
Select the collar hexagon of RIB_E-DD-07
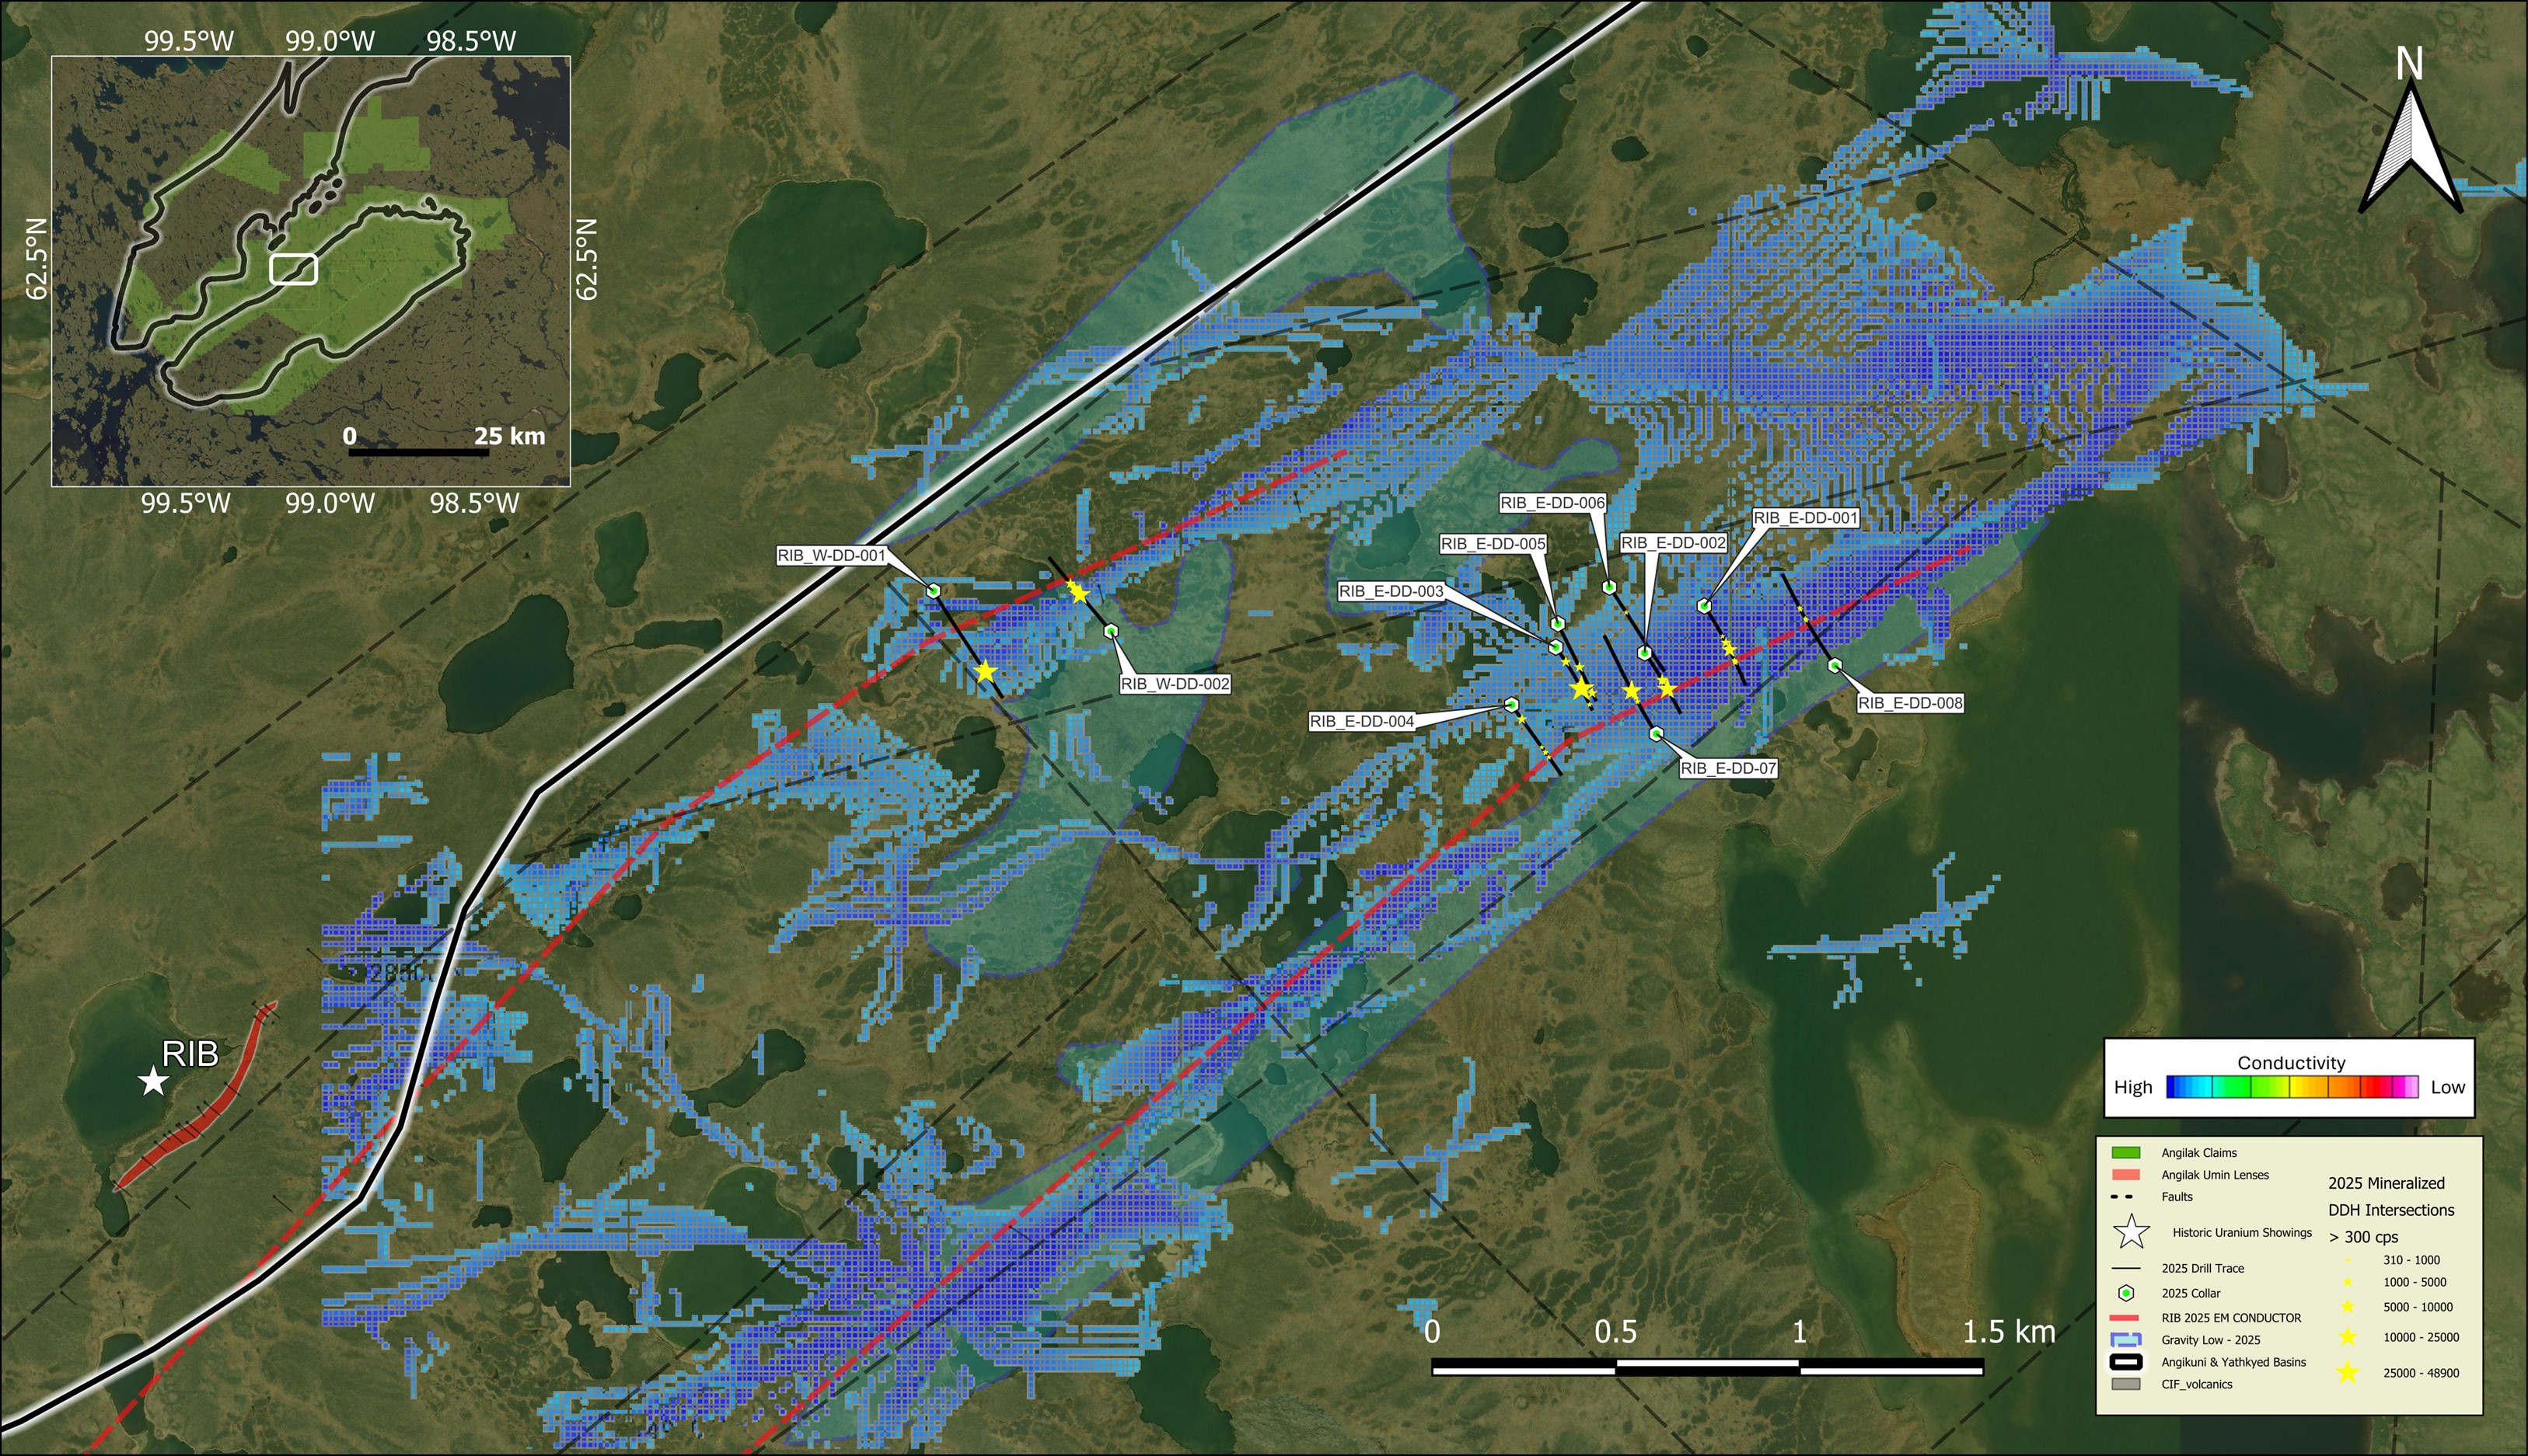tap(1657, 734)
